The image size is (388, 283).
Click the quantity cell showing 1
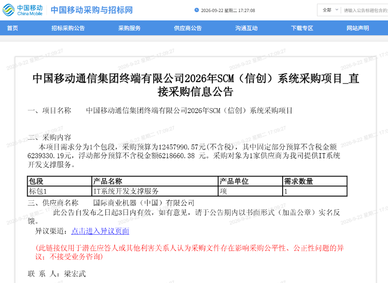tap(315, 191)
